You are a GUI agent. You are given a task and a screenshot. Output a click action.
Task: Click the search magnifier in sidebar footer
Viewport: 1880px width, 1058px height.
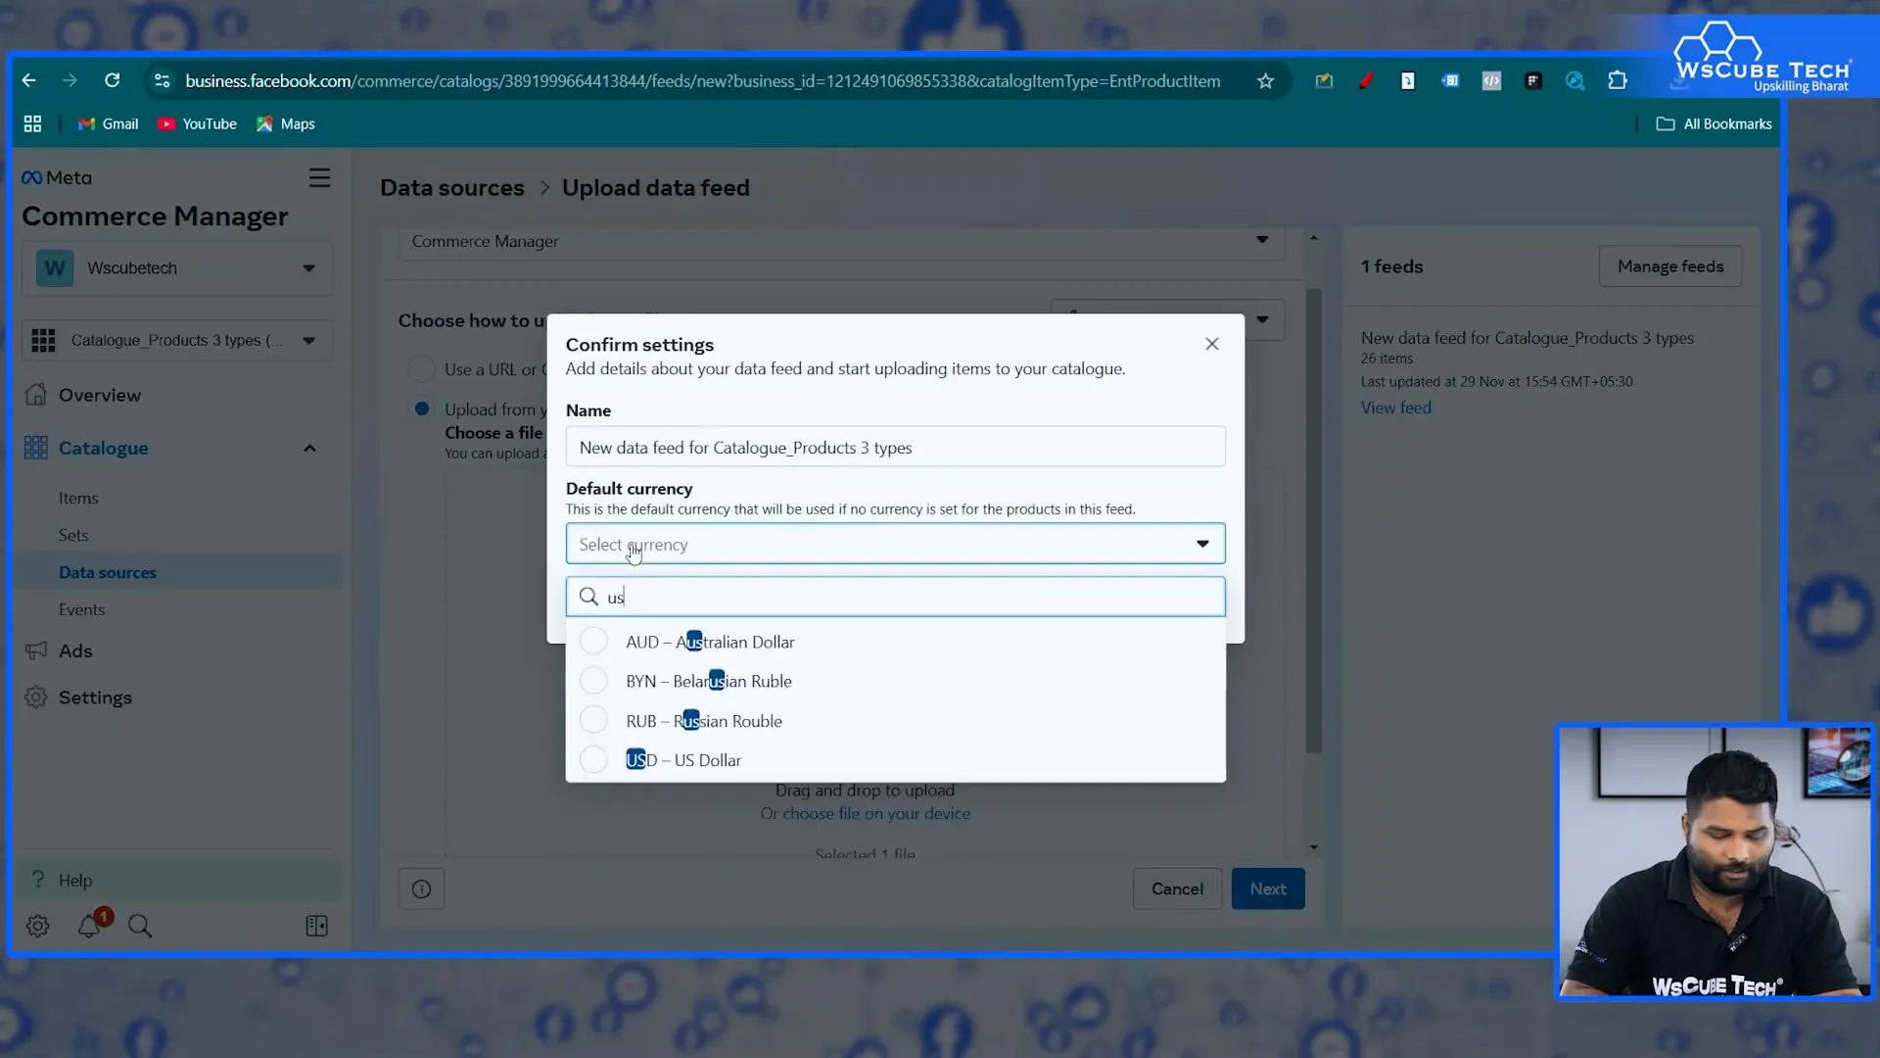pos(140,926)
